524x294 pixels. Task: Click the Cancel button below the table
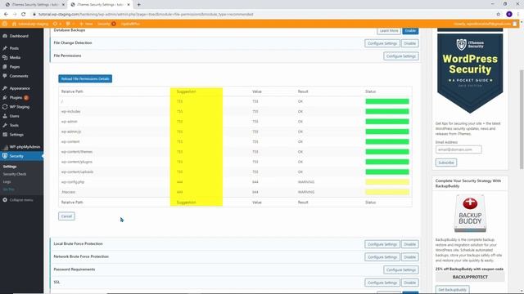(66, 216)
